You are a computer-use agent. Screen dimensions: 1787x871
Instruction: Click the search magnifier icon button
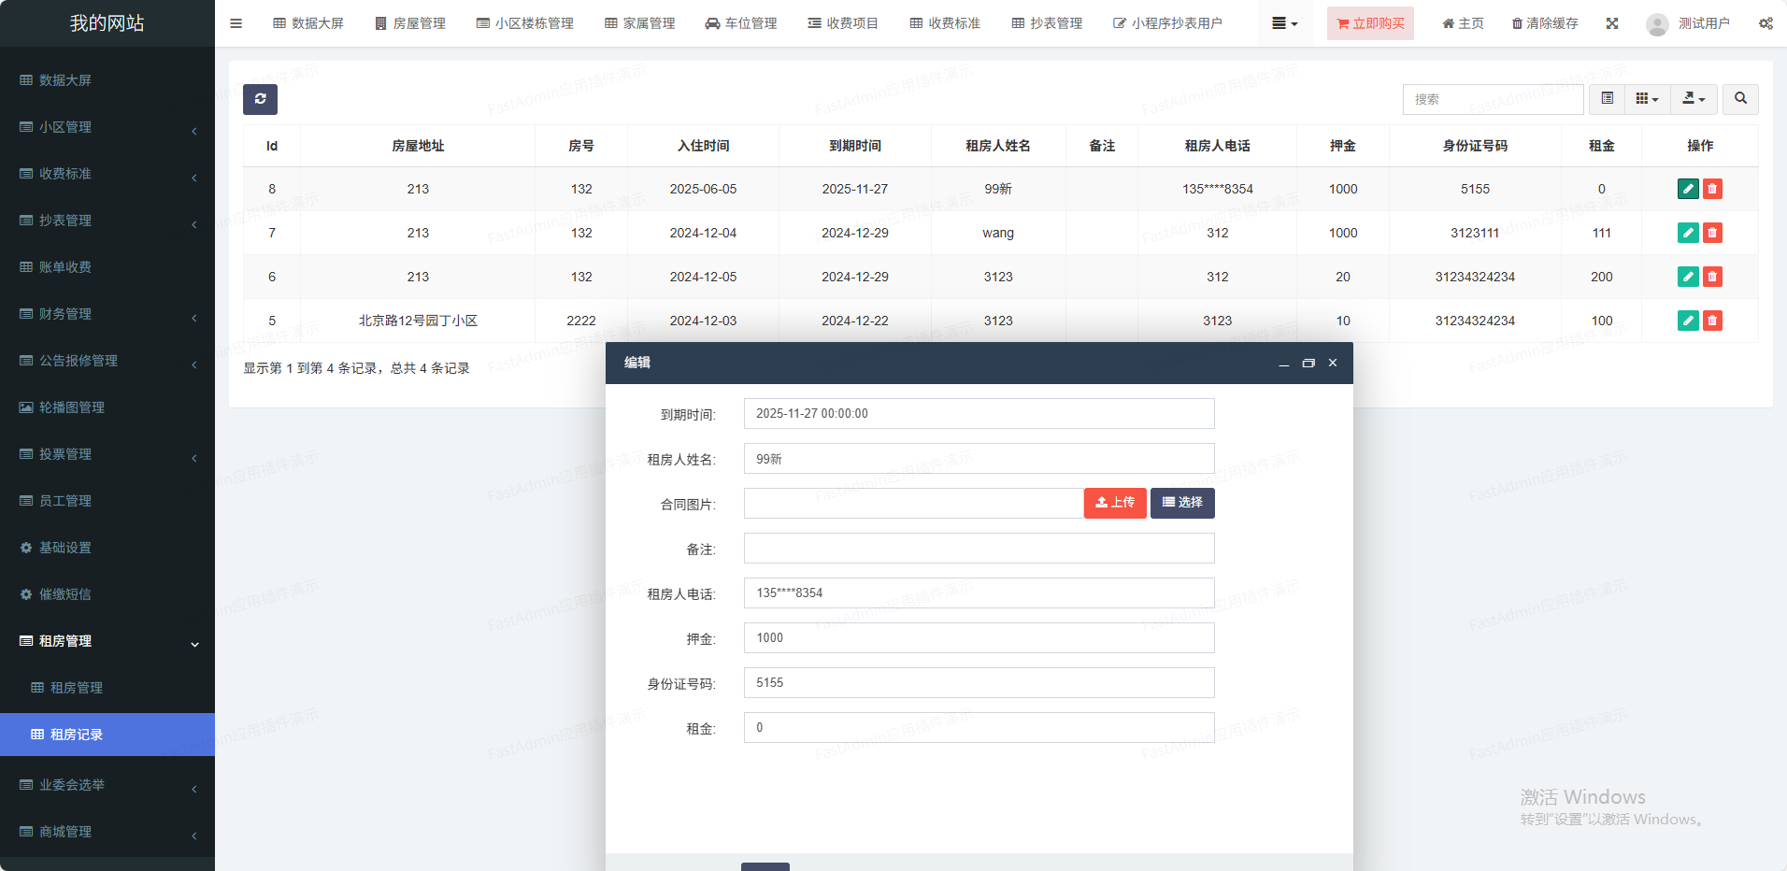(x=1740, y=99)
